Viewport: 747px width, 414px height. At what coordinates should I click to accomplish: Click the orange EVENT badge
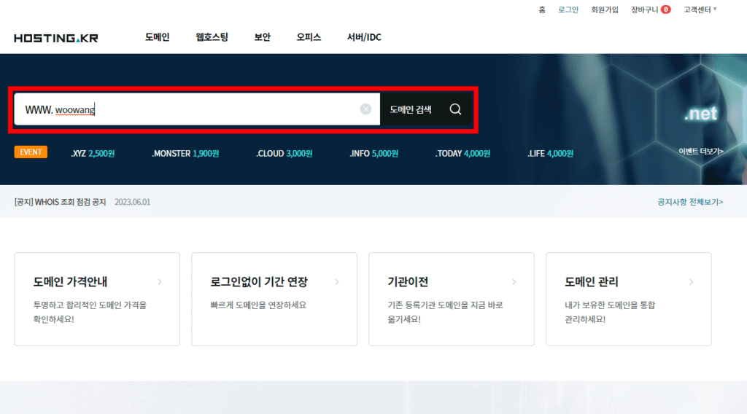tap(31, 152)
